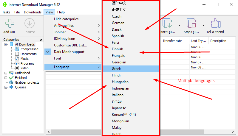Select the Documents category icon

click(x=17, y=54)
